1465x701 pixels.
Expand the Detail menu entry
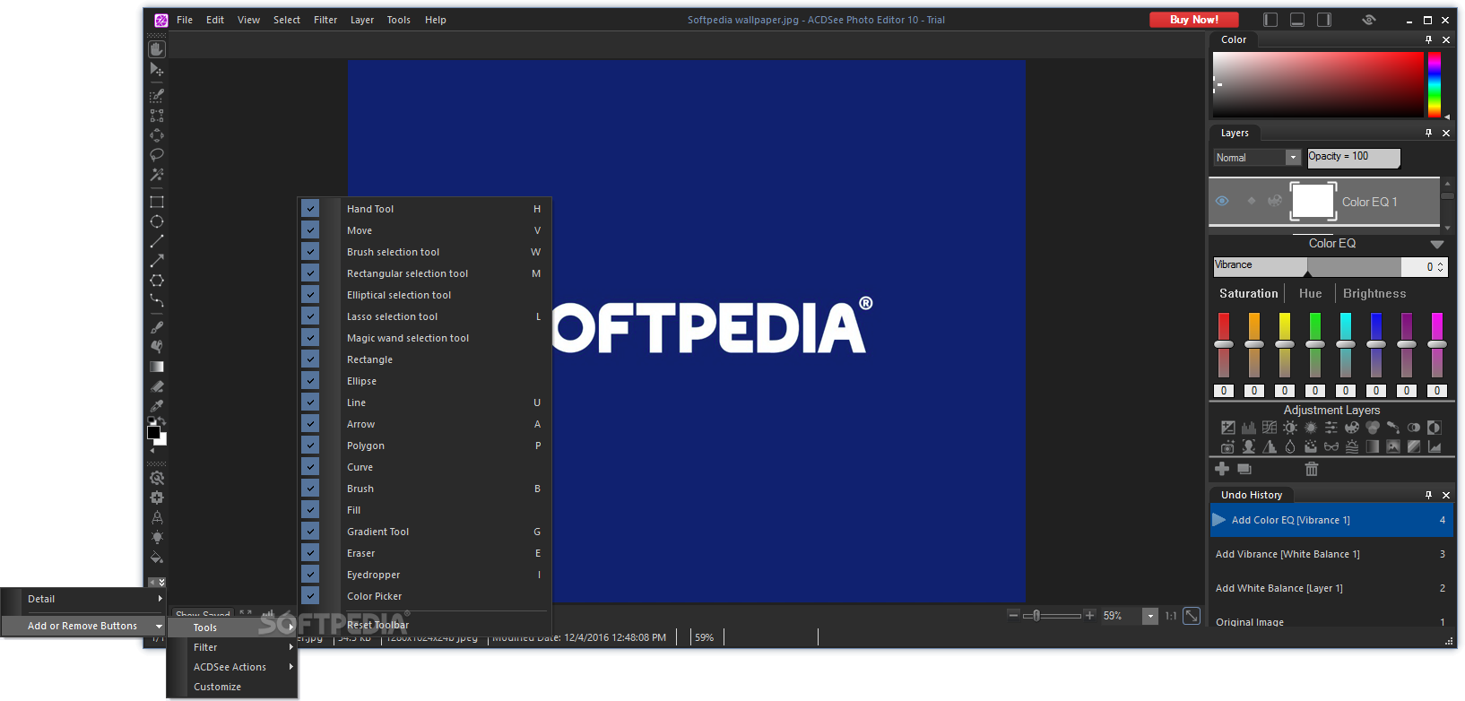pyautogui.click(x=83, y=599)
